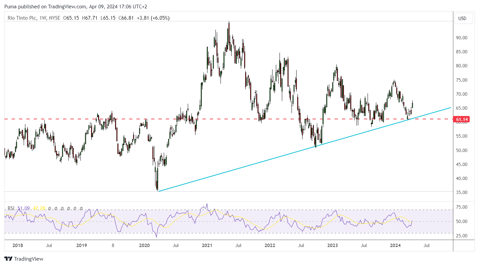
Task: Click the TradingView logo icon
Action: coord(8,259)
